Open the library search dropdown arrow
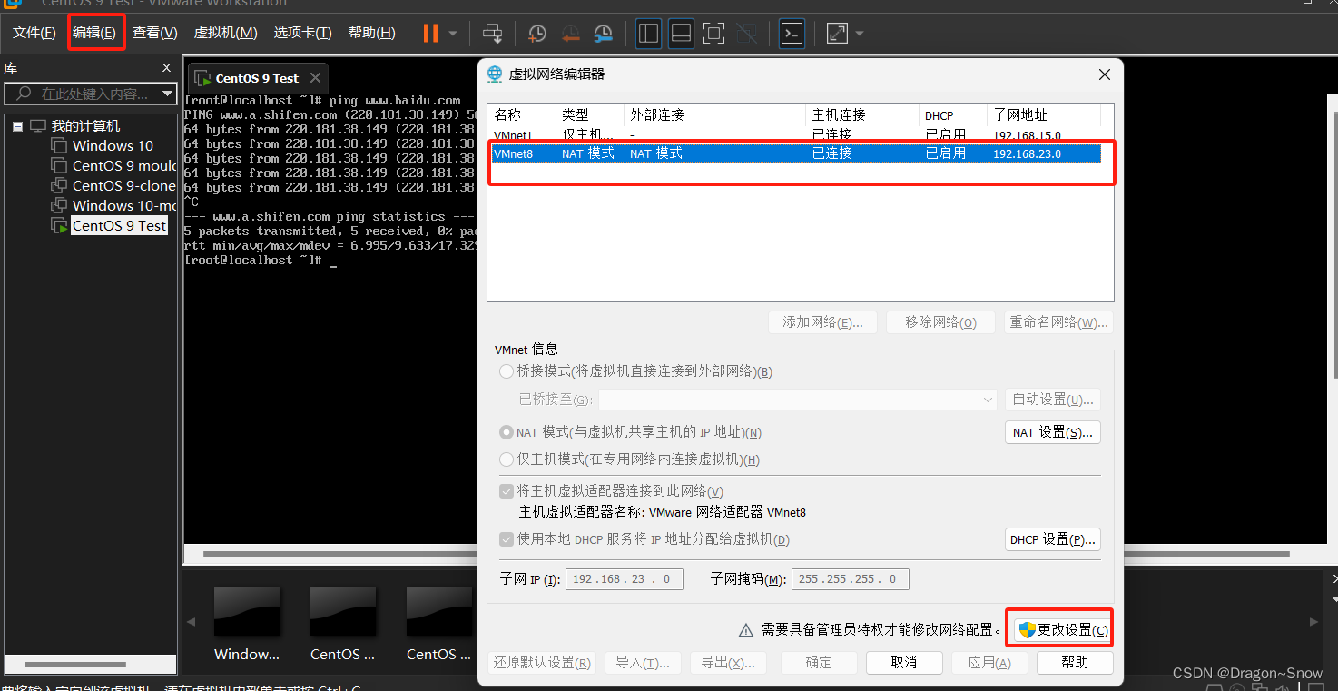The width and height of the screenshot is (1338, 691). tap(167, 94)
